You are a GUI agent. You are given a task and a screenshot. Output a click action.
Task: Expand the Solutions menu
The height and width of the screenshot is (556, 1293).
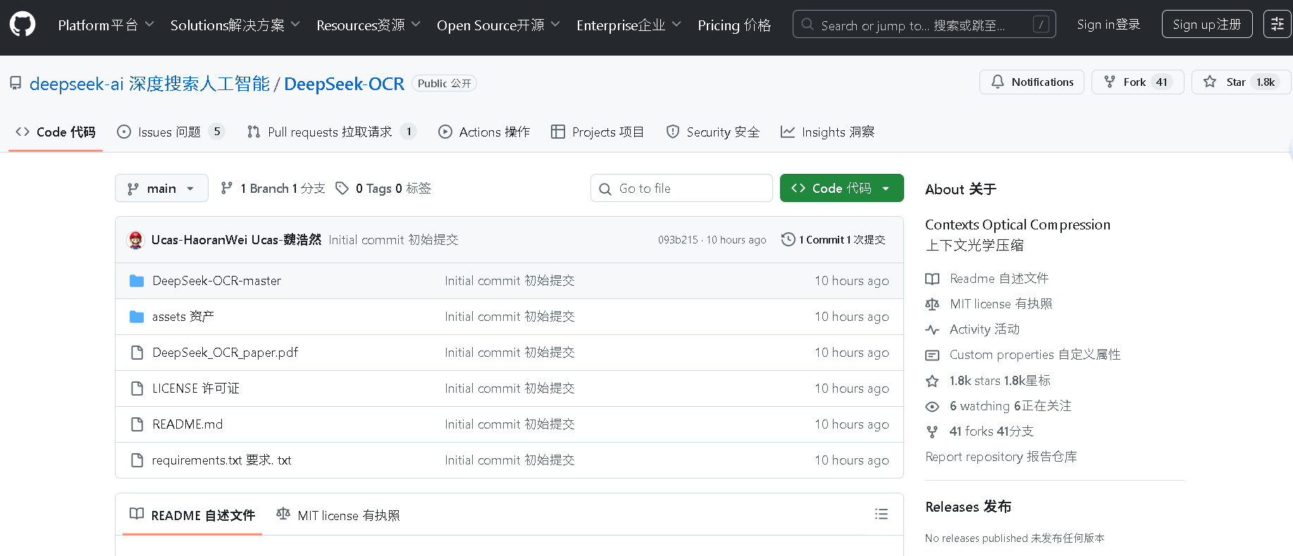point(235,25)
